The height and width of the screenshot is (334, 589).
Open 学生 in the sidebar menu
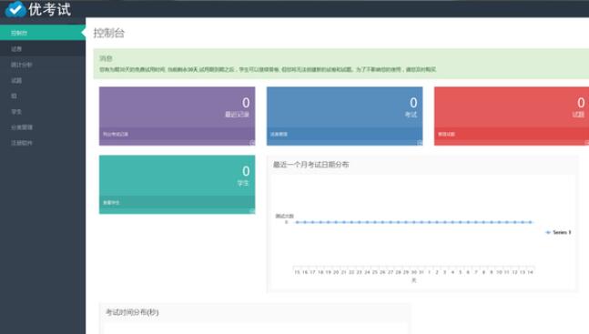pos(43,112)
